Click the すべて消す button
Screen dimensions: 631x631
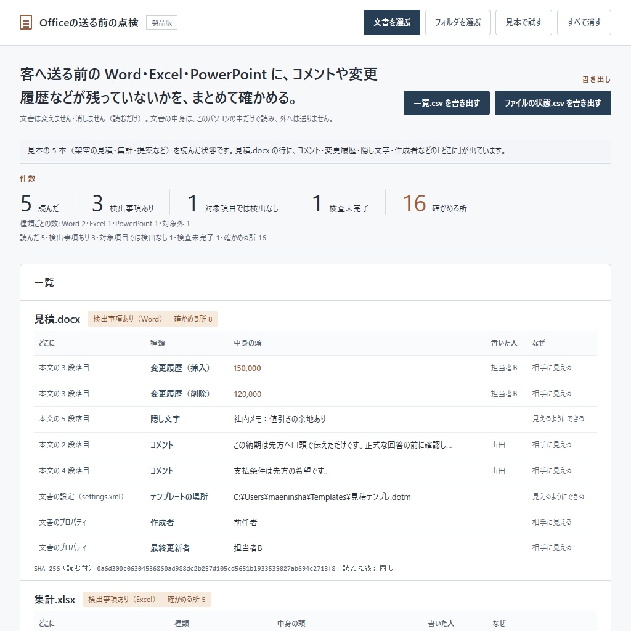pyautogui.click(x=584, y=23)
